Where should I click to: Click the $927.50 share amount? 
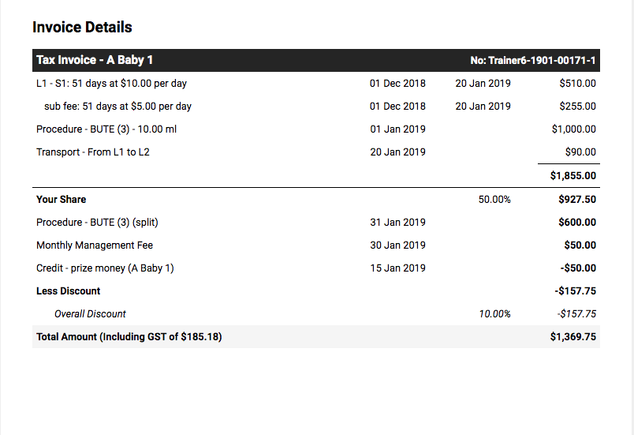577,200
